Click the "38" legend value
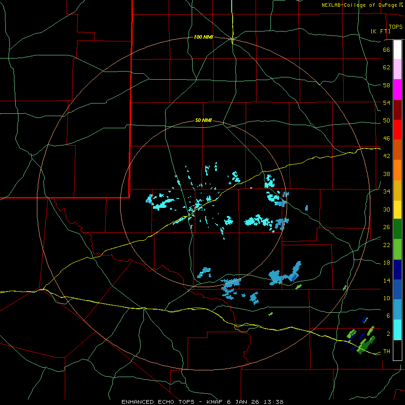Viewport: 405px width, 405px height. [x=387, y=174]
